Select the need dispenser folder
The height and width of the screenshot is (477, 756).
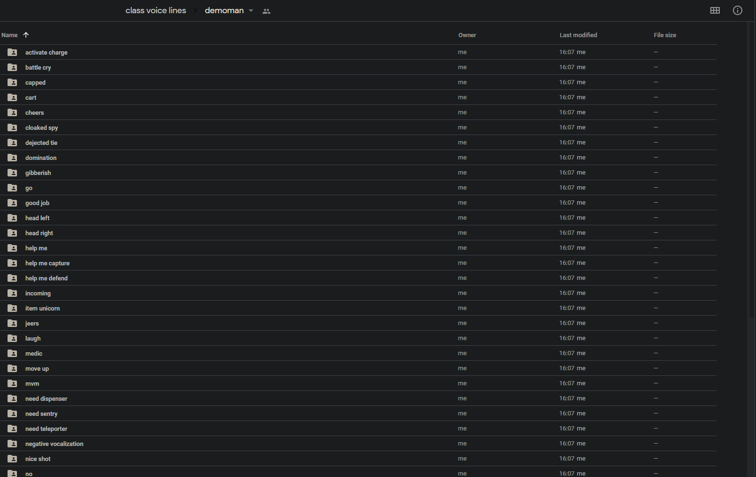click(x=46, y=398)
